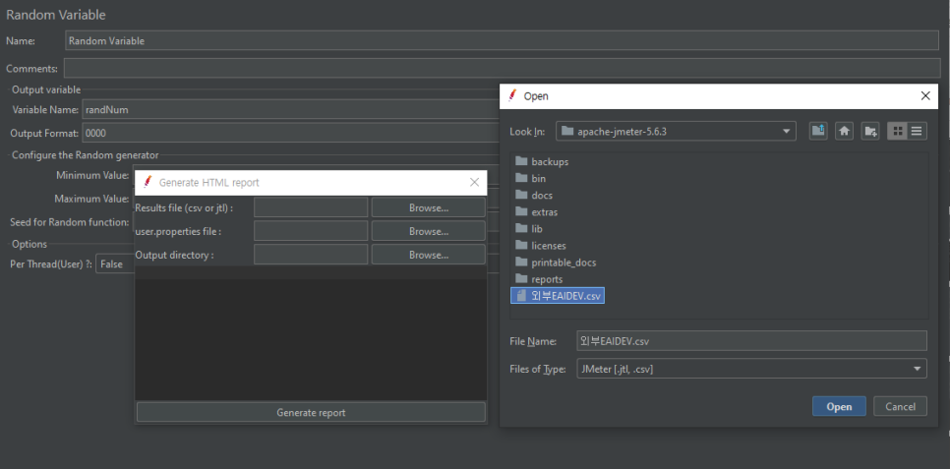Viewport: 950px width, 469px height.
Task: Click feather icon in Generate HTML report title
Action: [148, 182]
